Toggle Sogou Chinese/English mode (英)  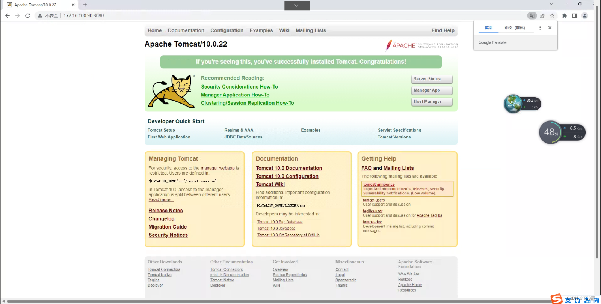(x=568, y=300)
